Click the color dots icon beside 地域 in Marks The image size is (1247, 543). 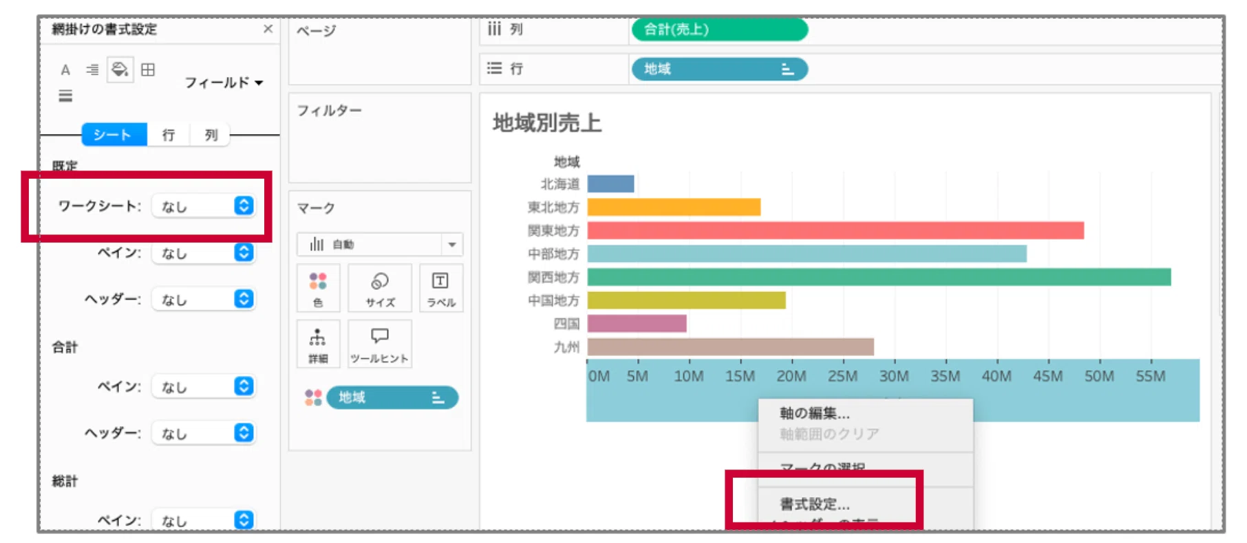click(313, 397)
